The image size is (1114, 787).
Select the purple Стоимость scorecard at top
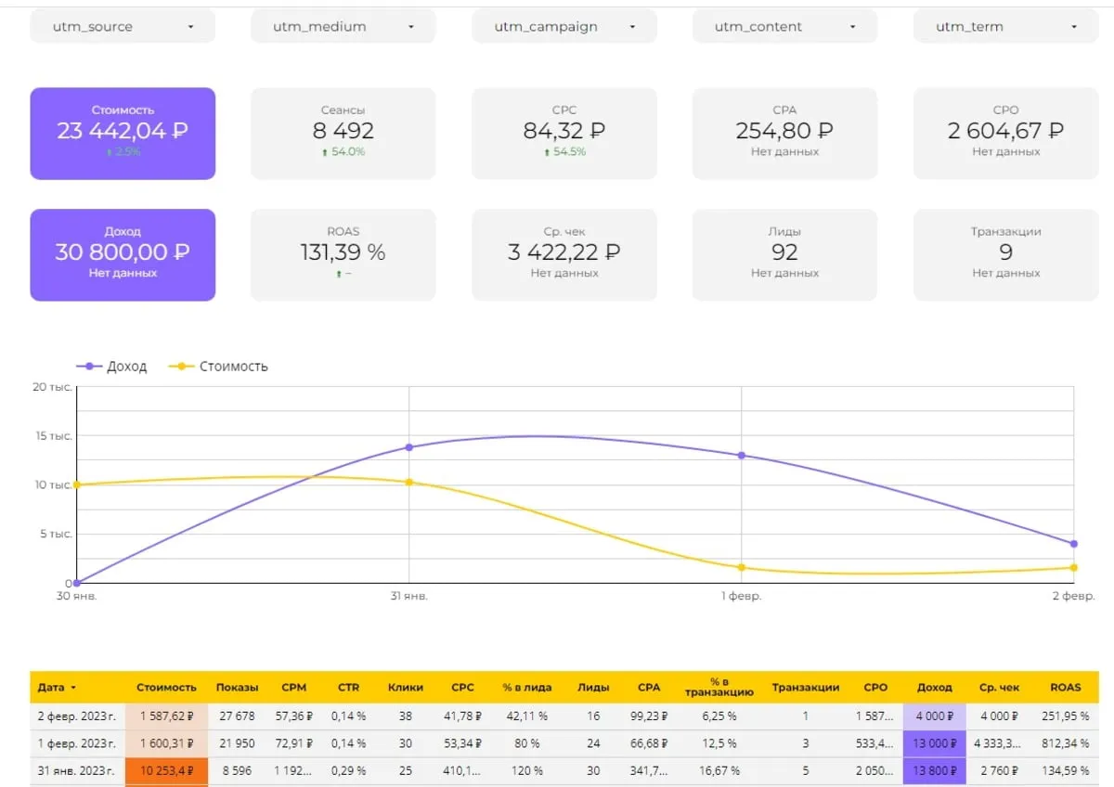[x=123, y=133]
